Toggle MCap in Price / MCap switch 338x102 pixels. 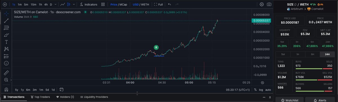coord(123,4)
